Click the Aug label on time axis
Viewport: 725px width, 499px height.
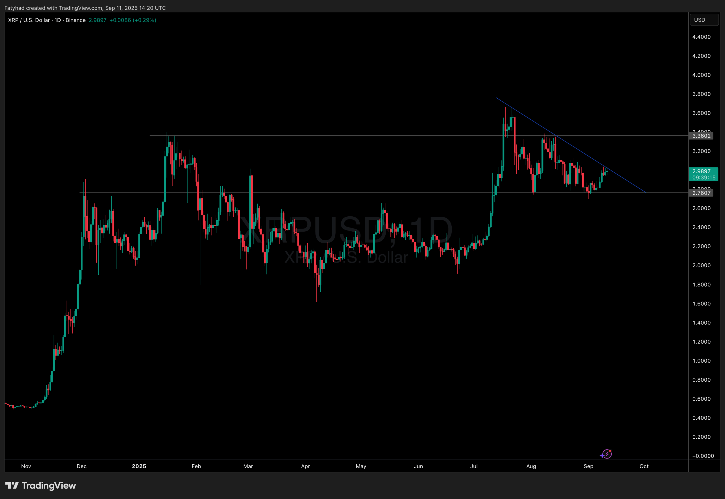click(x=531, y=466)
